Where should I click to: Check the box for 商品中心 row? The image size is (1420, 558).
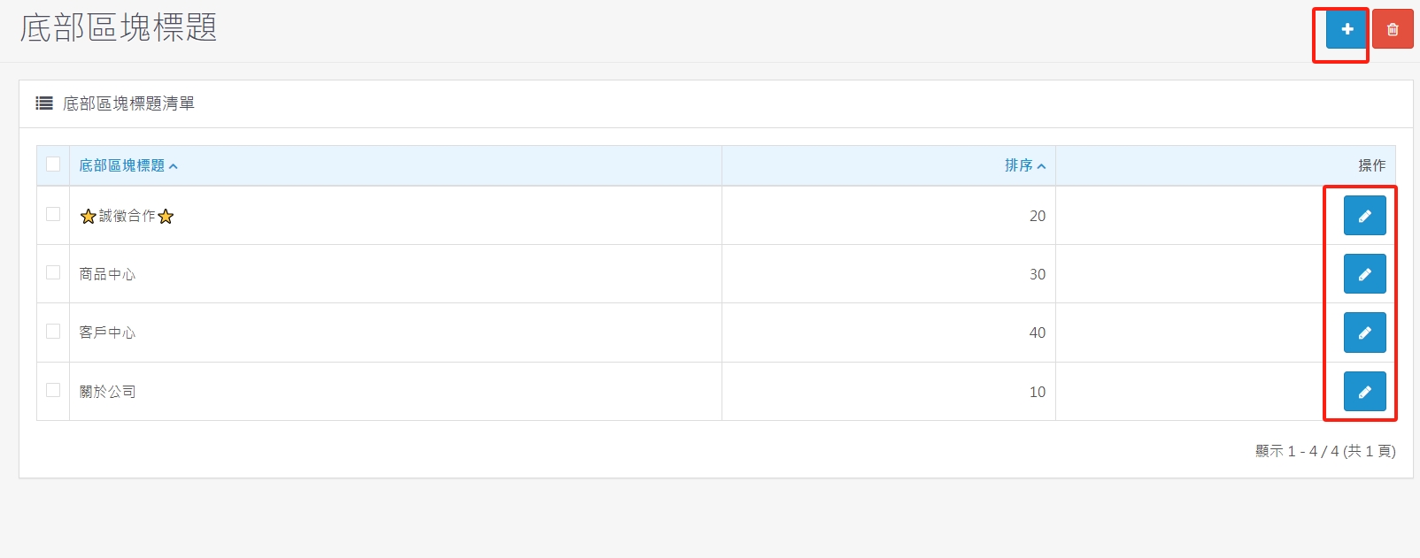[53, 272]
